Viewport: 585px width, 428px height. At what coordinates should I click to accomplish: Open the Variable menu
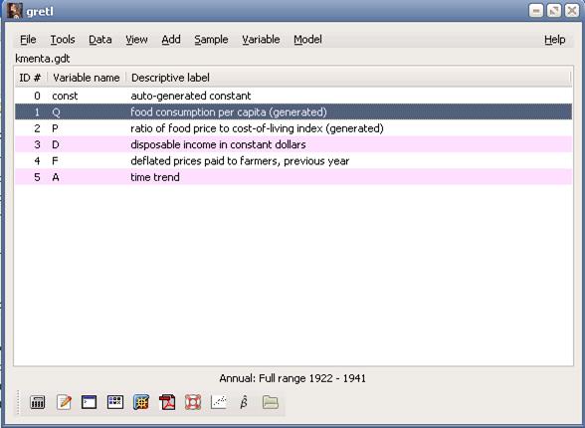tap(261, 39)
